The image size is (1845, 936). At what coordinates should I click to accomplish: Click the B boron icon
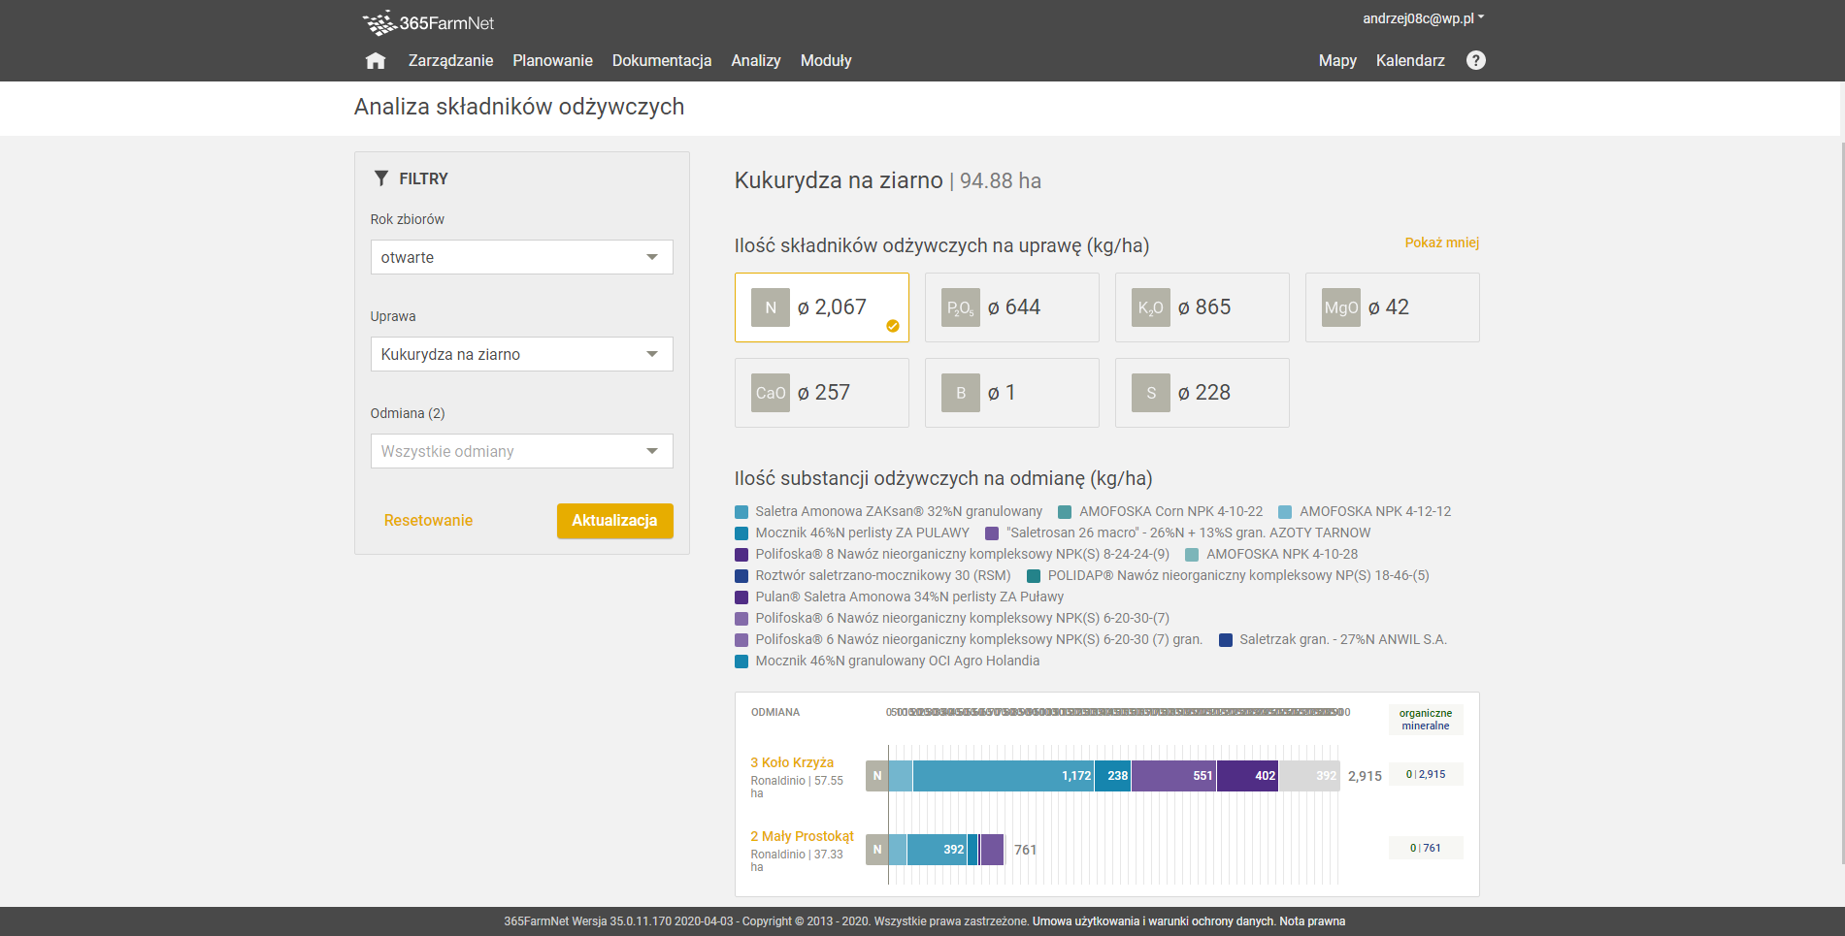(x=961, y=393)
